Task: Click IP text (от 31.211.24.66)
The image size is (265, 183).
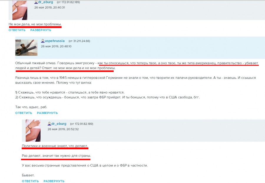Action: (79, 41)
